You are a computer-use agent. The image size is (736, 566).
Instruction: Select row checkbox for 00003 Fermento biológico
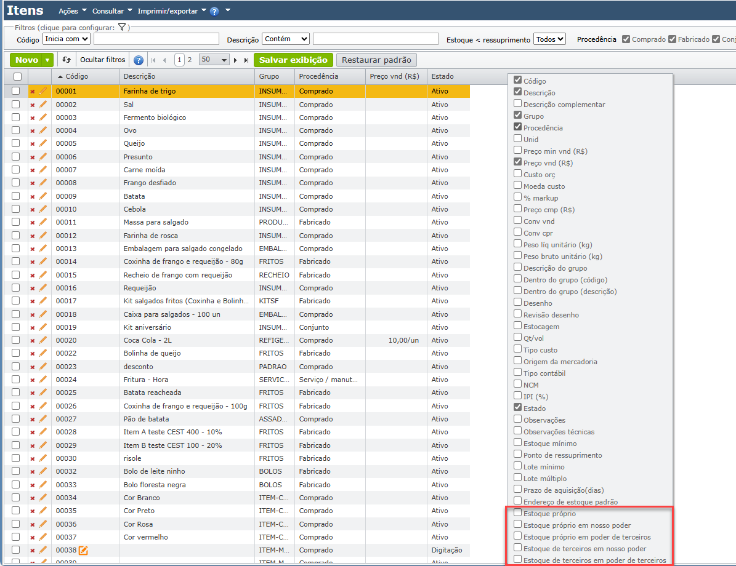16,118
